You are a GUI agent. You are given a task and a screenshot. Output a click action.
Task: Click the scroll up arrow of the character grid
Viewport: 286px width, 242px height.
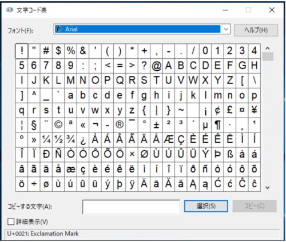pos(268,49)
